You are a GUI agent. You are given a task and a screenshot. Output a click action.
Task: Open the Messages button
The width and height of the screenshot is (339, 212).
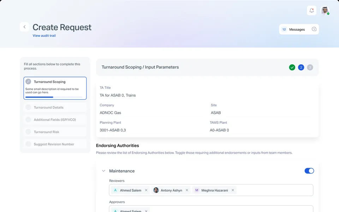tap(299, 29)
